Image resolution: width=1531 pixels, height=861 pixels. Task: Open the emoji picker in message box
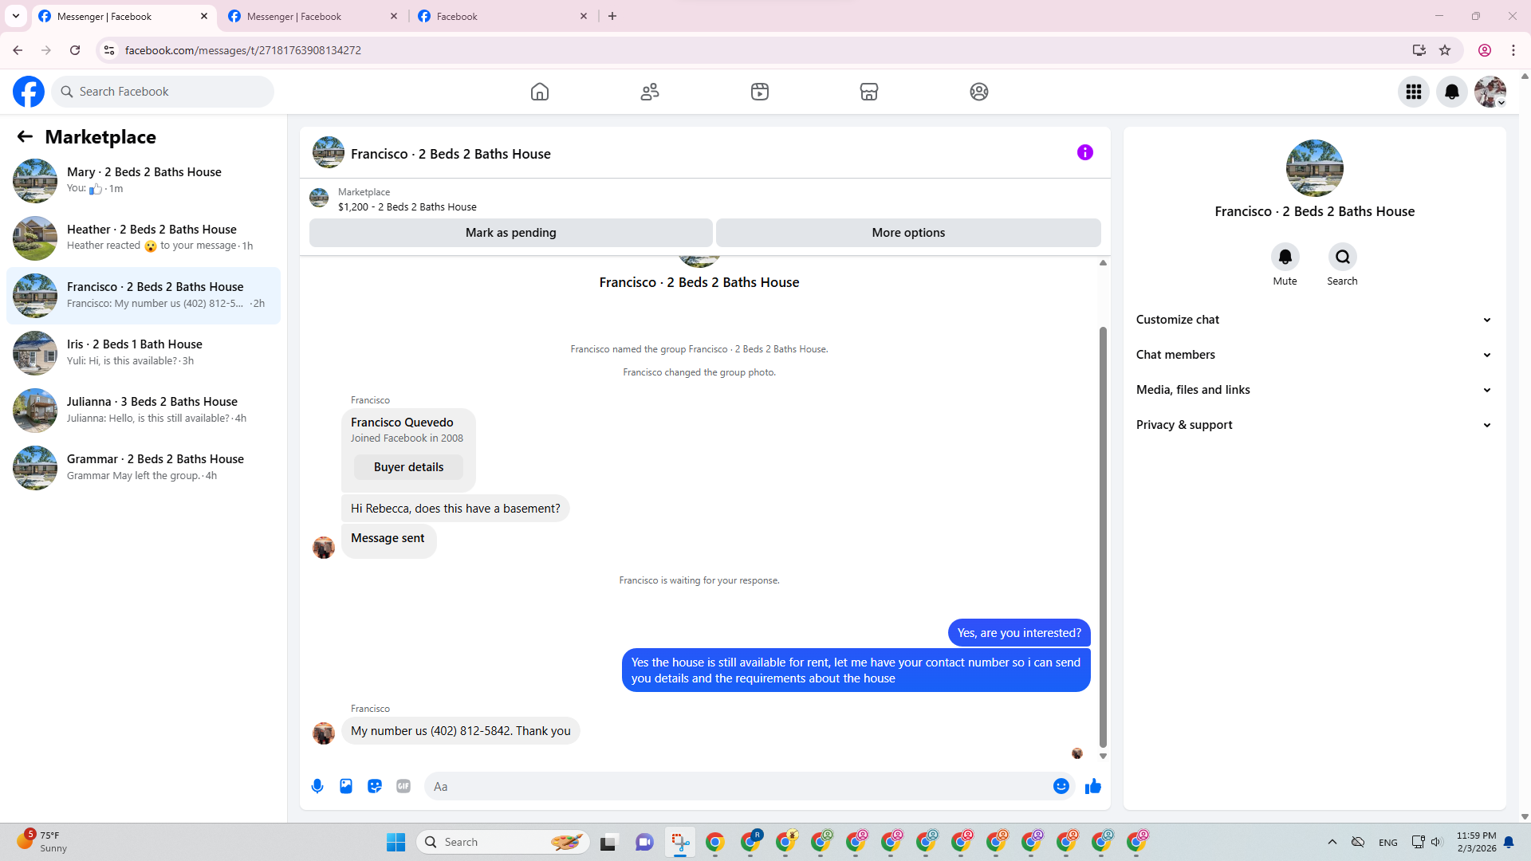(1061, 786)
